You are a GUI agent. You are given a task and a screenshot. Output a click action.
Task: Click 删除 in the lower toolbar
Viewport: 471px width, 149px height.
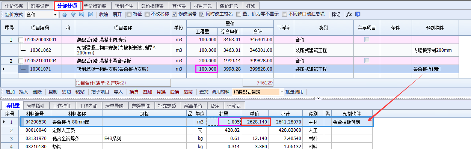(37, 92)
